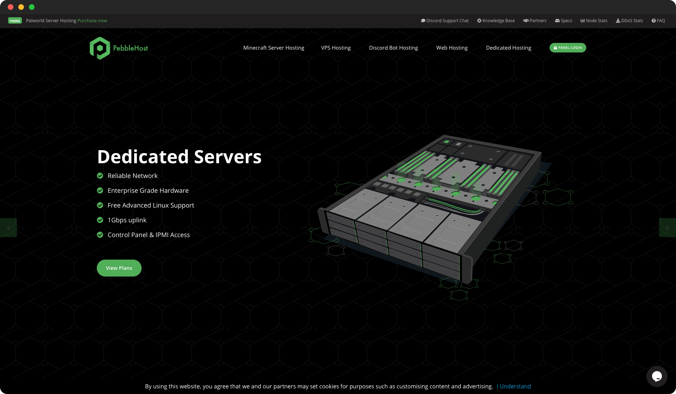View Node Stats page
676x394 pixels.
coord(594,21)
